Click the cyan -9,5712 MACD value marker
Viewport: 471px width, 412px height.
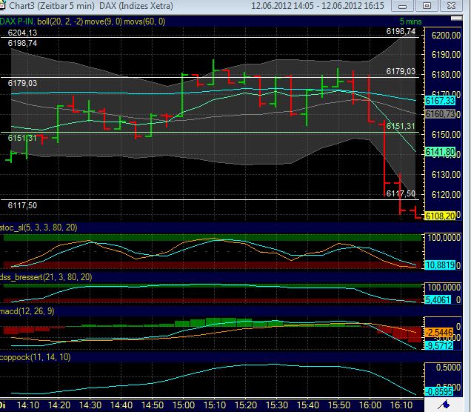point(439,345)
